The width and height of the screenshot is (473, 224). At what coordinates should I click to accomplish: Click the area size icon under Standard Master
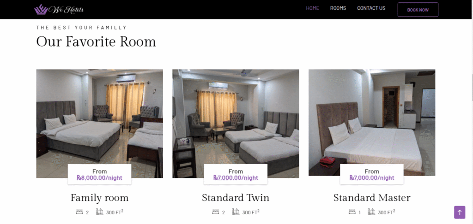[x=371, y=212]
